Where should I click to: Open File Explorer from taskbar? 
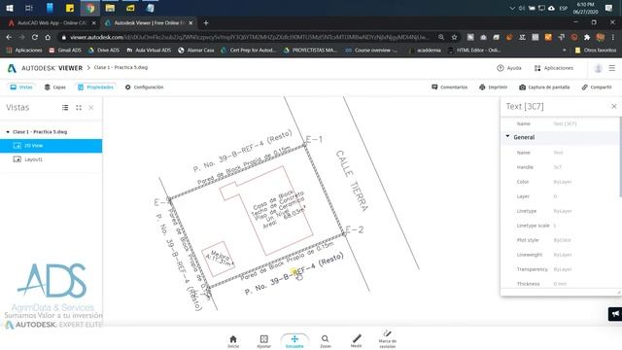pyautogui.click(x=110, y=8)
